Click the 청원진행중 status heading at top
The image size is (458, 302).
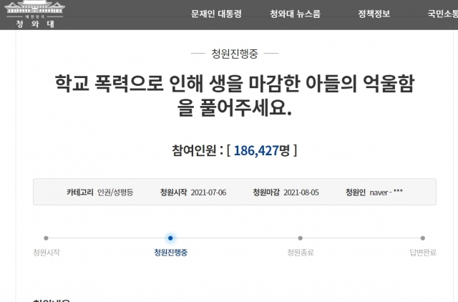click(235, 54)
